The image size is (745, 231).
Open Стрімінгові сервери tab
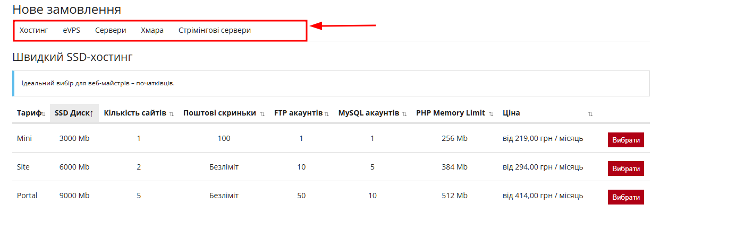tap(214, 31)
